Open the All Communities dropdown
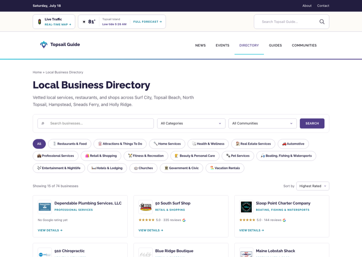The width and height of the screenshot is (362, 257). point(262,123)
